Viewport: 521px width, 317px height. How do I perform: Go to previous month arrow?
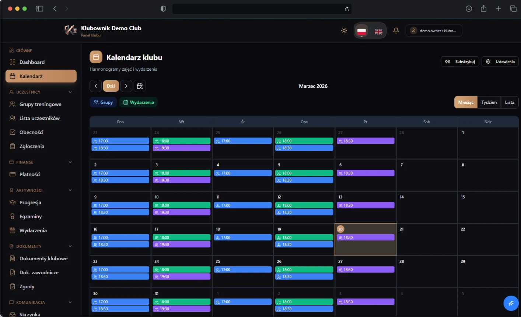click(96, 86)
